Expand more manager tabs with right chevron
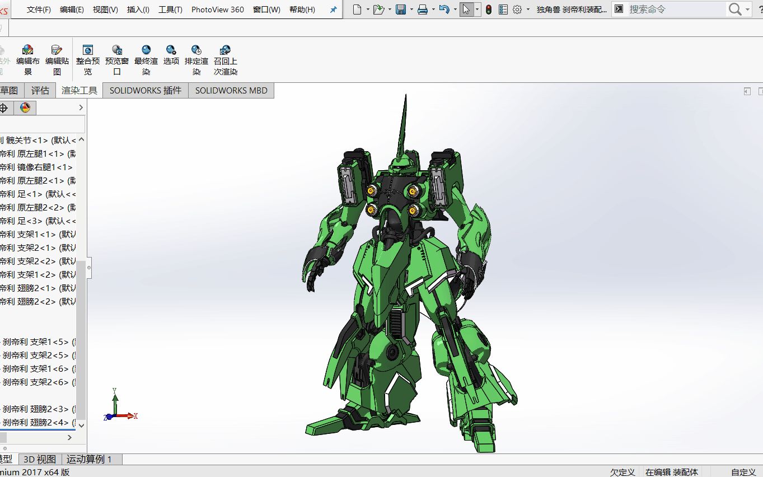Viewport: 763px width, 477px height. pos(81,107)
